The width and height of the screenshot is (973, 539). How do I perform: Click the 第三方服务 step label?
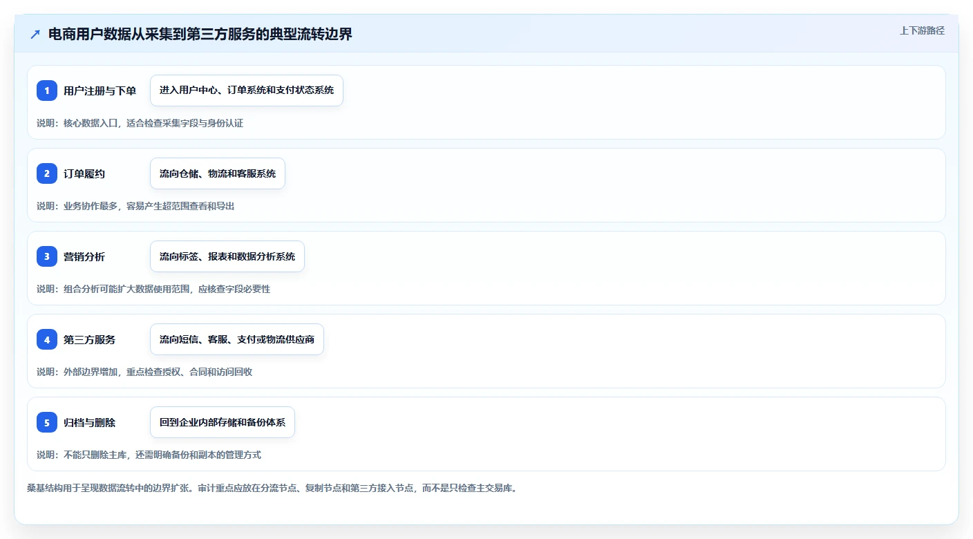(89, 339)
